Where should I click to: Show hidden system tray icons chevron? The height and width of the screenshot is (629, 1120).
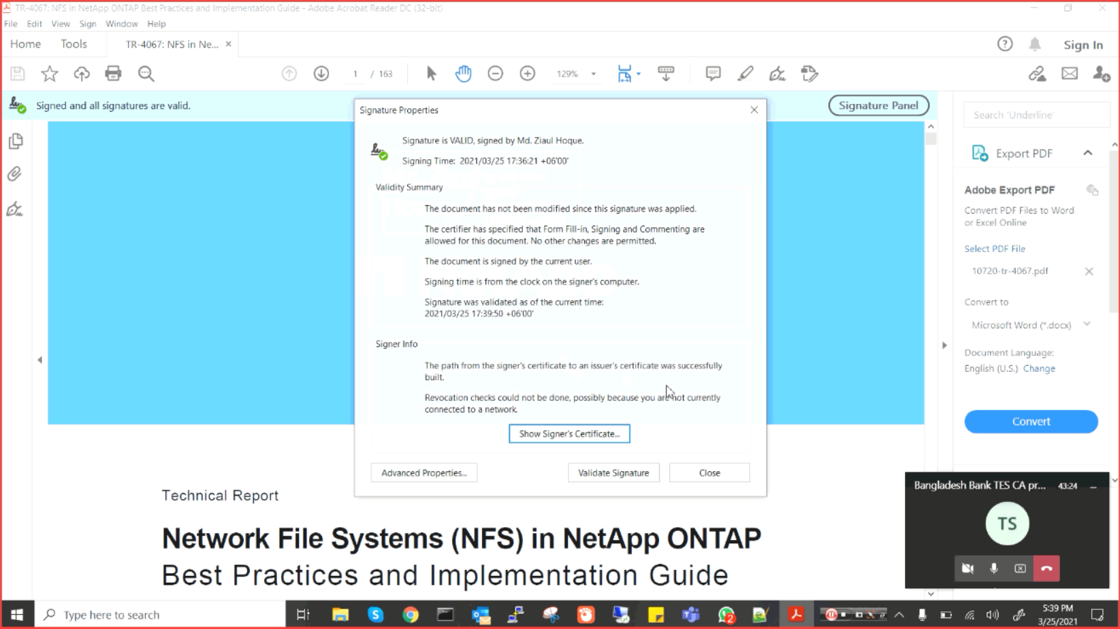[x=899, y=615]
